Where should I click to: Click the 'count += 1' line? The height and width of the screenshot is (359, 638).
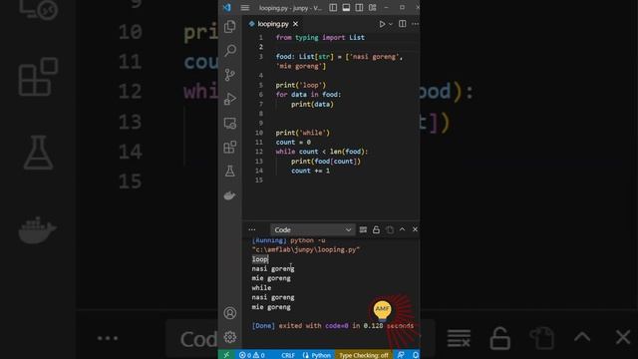point(310,171)
